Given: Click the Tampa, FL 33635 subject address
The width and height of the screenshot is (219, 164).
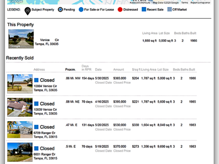Looking at the screenshot, I should coord(47,44).
